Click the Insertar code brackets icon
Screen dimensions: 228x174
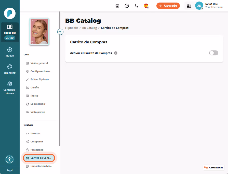coord(27,133)
